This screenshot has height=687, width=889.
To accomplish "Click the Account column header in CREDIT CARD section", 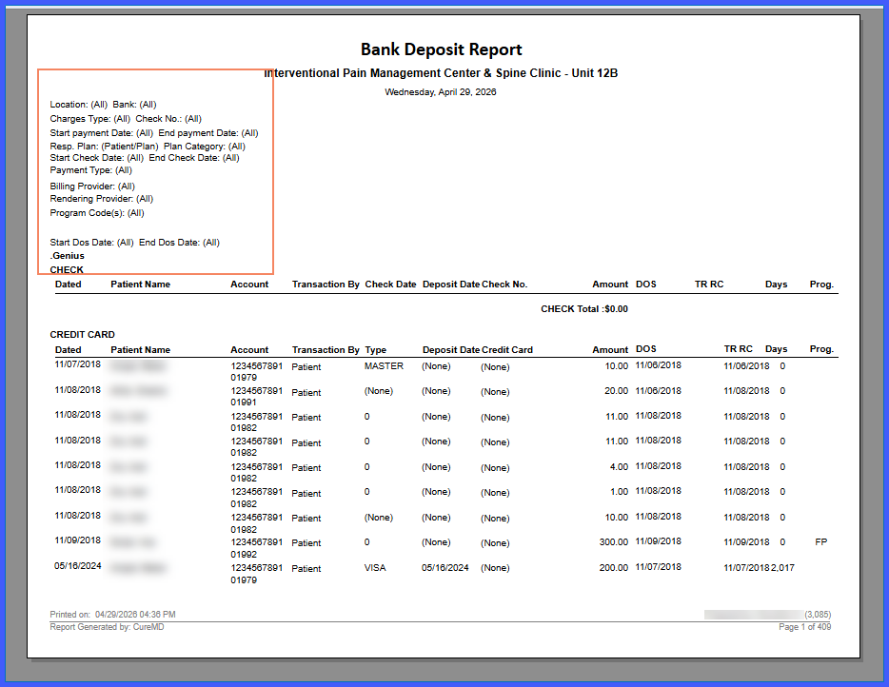I will pyautogui.click(x=249, y=350).
